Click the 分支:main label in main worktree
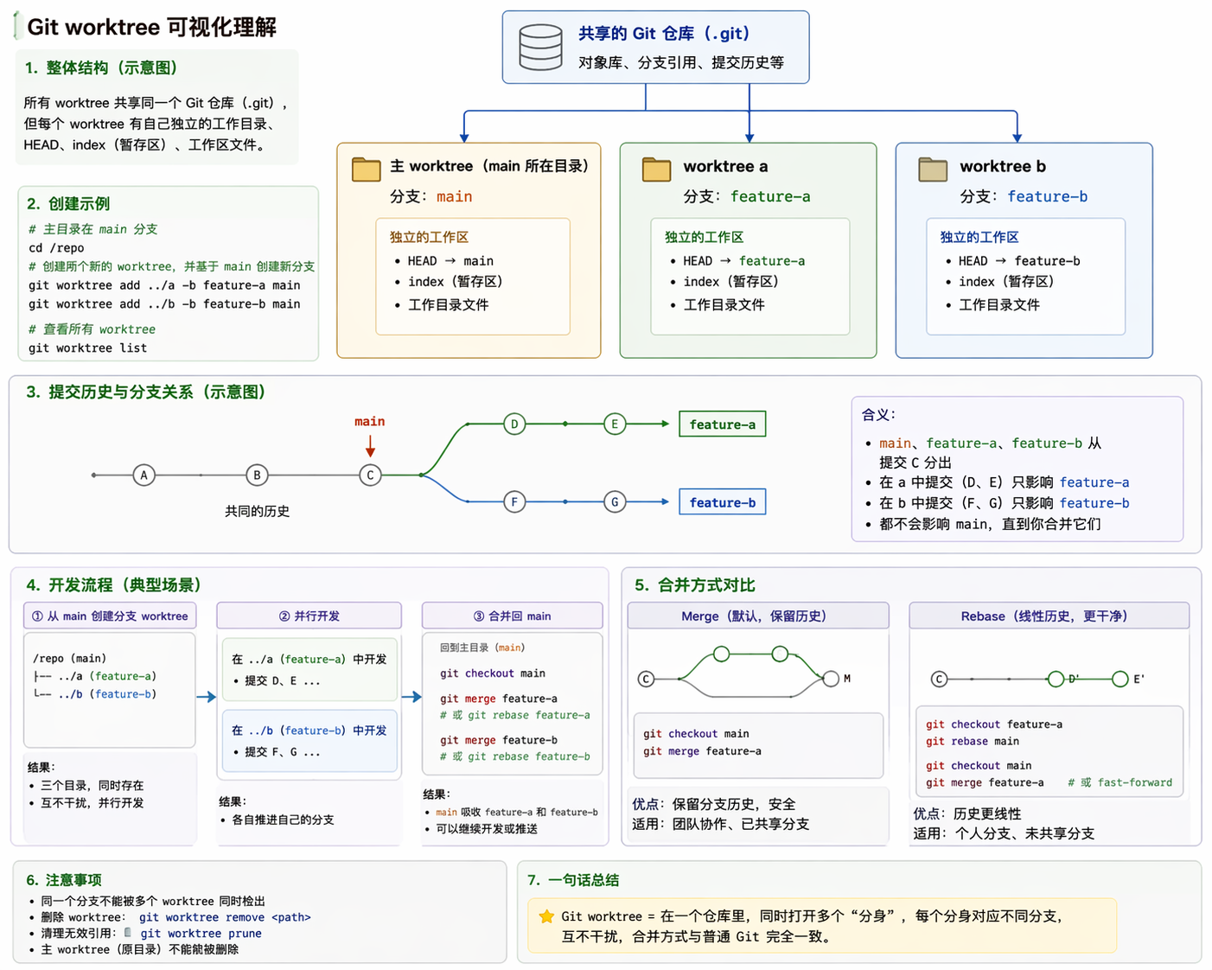The image size is (1212, 970). point(431,196)
